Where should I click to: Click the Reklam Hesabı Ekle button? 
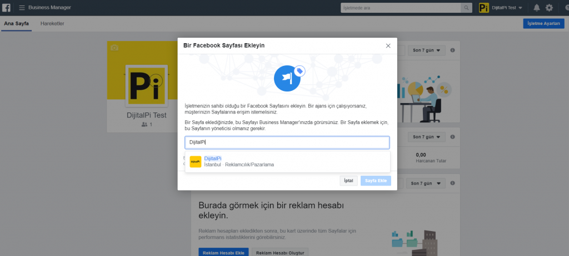coord(223,252)
